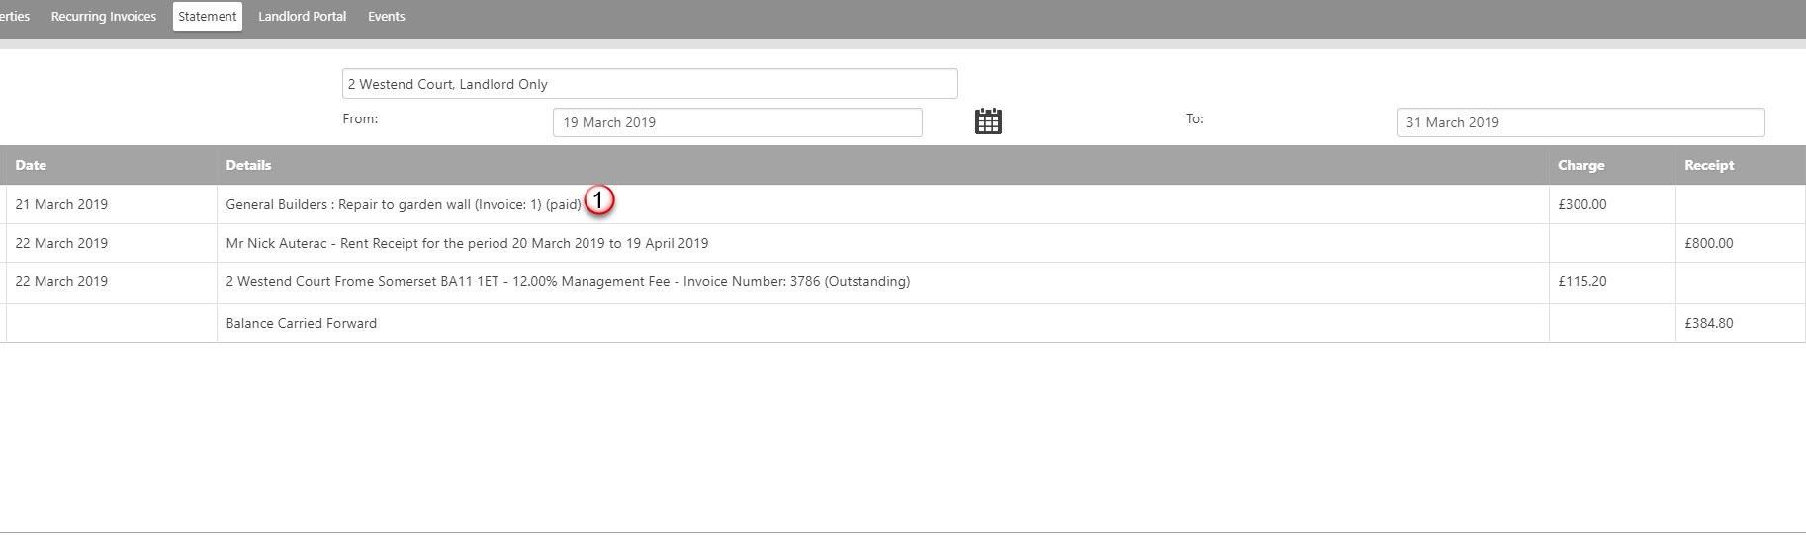Image resolution: width=1806 pixels, height=547 pixels.
Task: Click the Receipt column header
Action: [x=1709, y=165]
